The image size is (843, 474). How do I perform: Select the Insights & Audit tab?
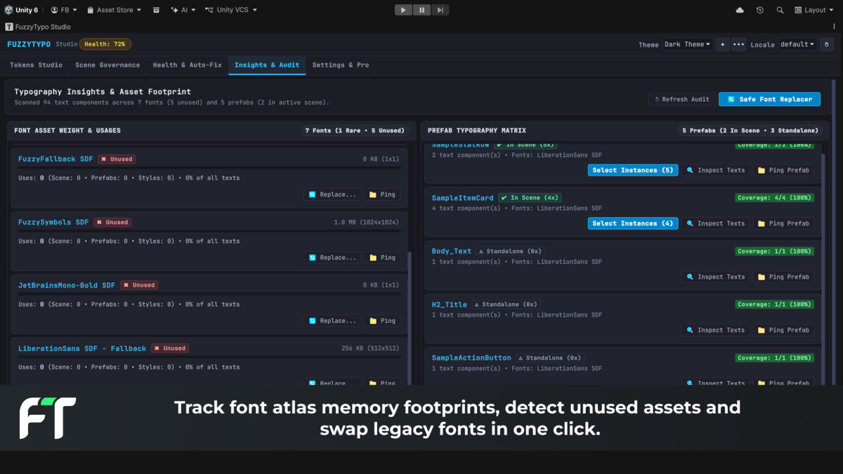267,65
